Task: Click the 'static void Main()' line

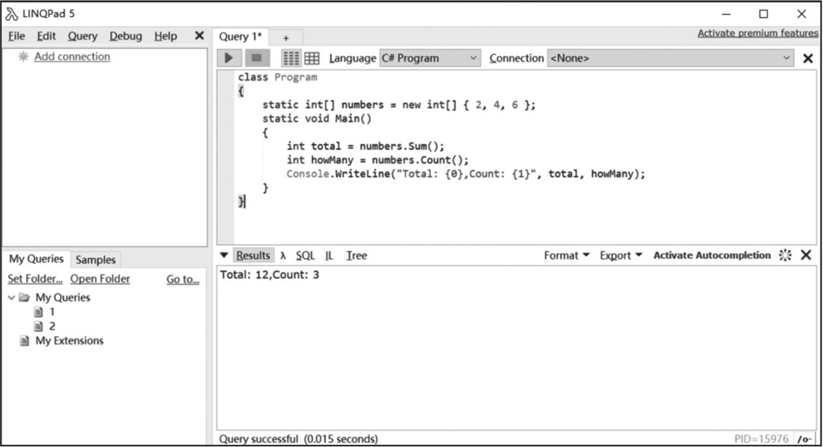Action: pyautogui.click(x=316, y=119)
